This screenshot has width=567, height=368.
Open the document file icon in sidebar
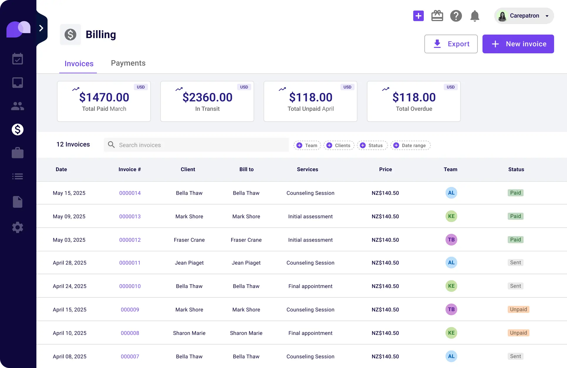[x=18, y=202]
